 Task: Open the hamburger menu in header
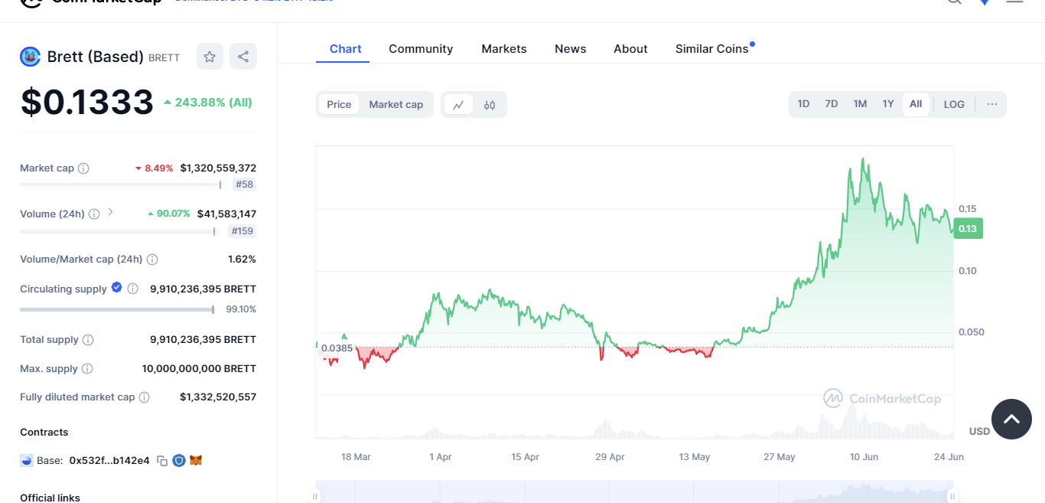coord(1014,2)
